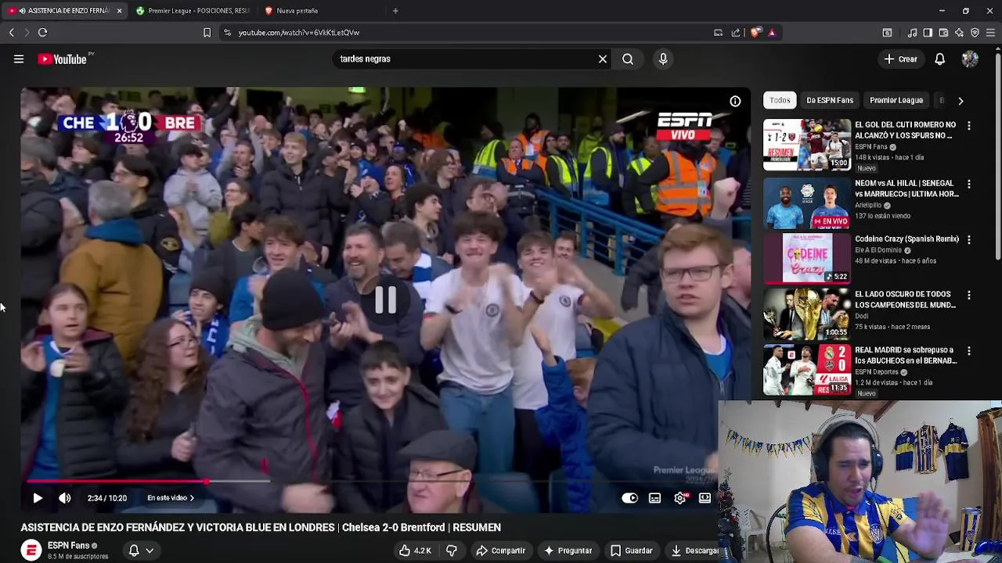Open a new browser tab
The height and width of the screenshot is (563, 1002).
tap(395, 11)
